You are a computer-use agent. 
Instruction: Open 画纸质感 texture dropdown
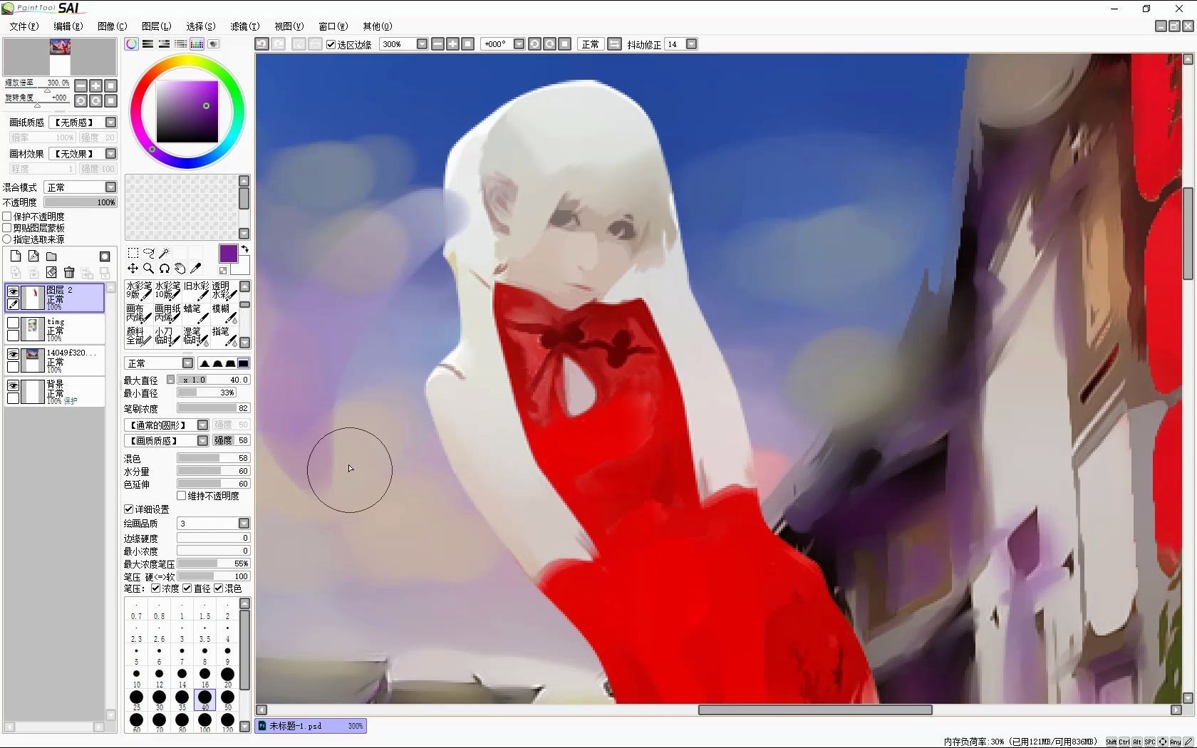click(110, 123)
